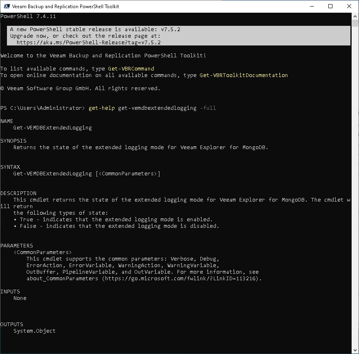Click the SYNTAX section heading
359x354 pixels.
click(x=10, y=167)
